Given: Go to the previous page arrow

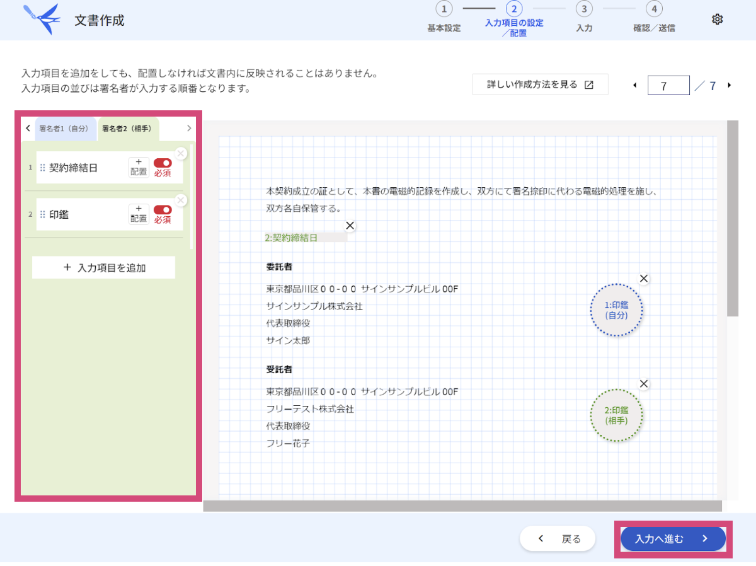Looking at the screenshot, I should click(x=635, y=86).
